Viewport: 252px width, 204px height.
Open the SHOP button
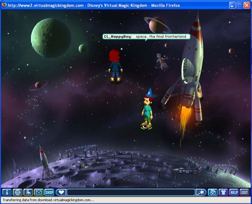coord(49,192)
